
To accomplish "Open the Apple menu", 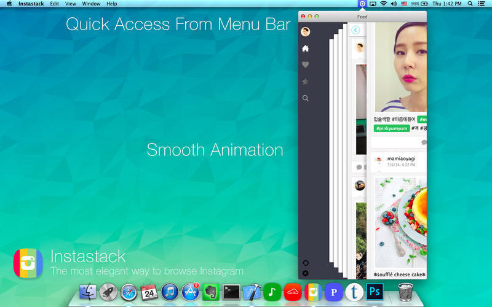I will point(9,4).
